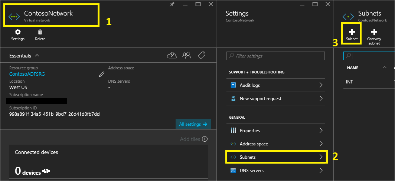Select the INT subnet row

point(369,82)
